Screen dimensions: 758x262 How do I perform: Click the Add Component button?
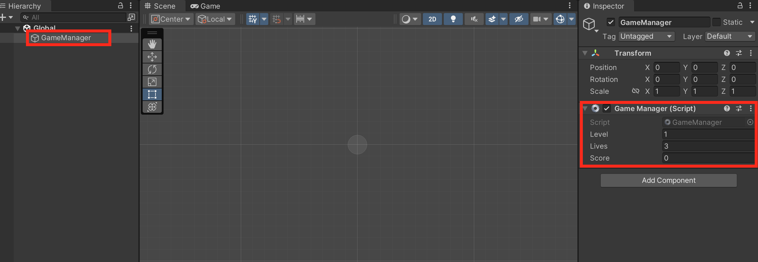pos(668,180)
